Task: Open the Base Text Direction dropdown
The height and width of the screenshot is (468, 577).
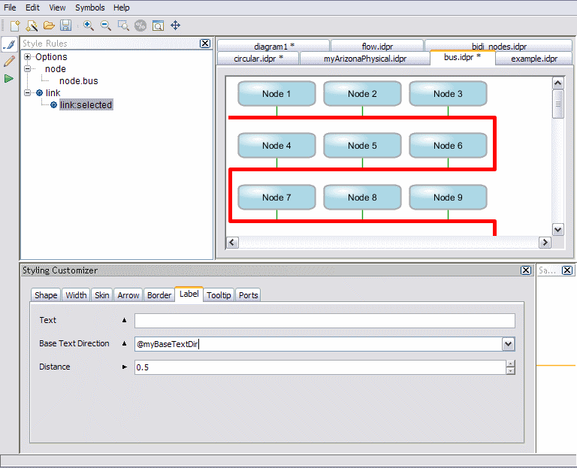Action: 509,344
